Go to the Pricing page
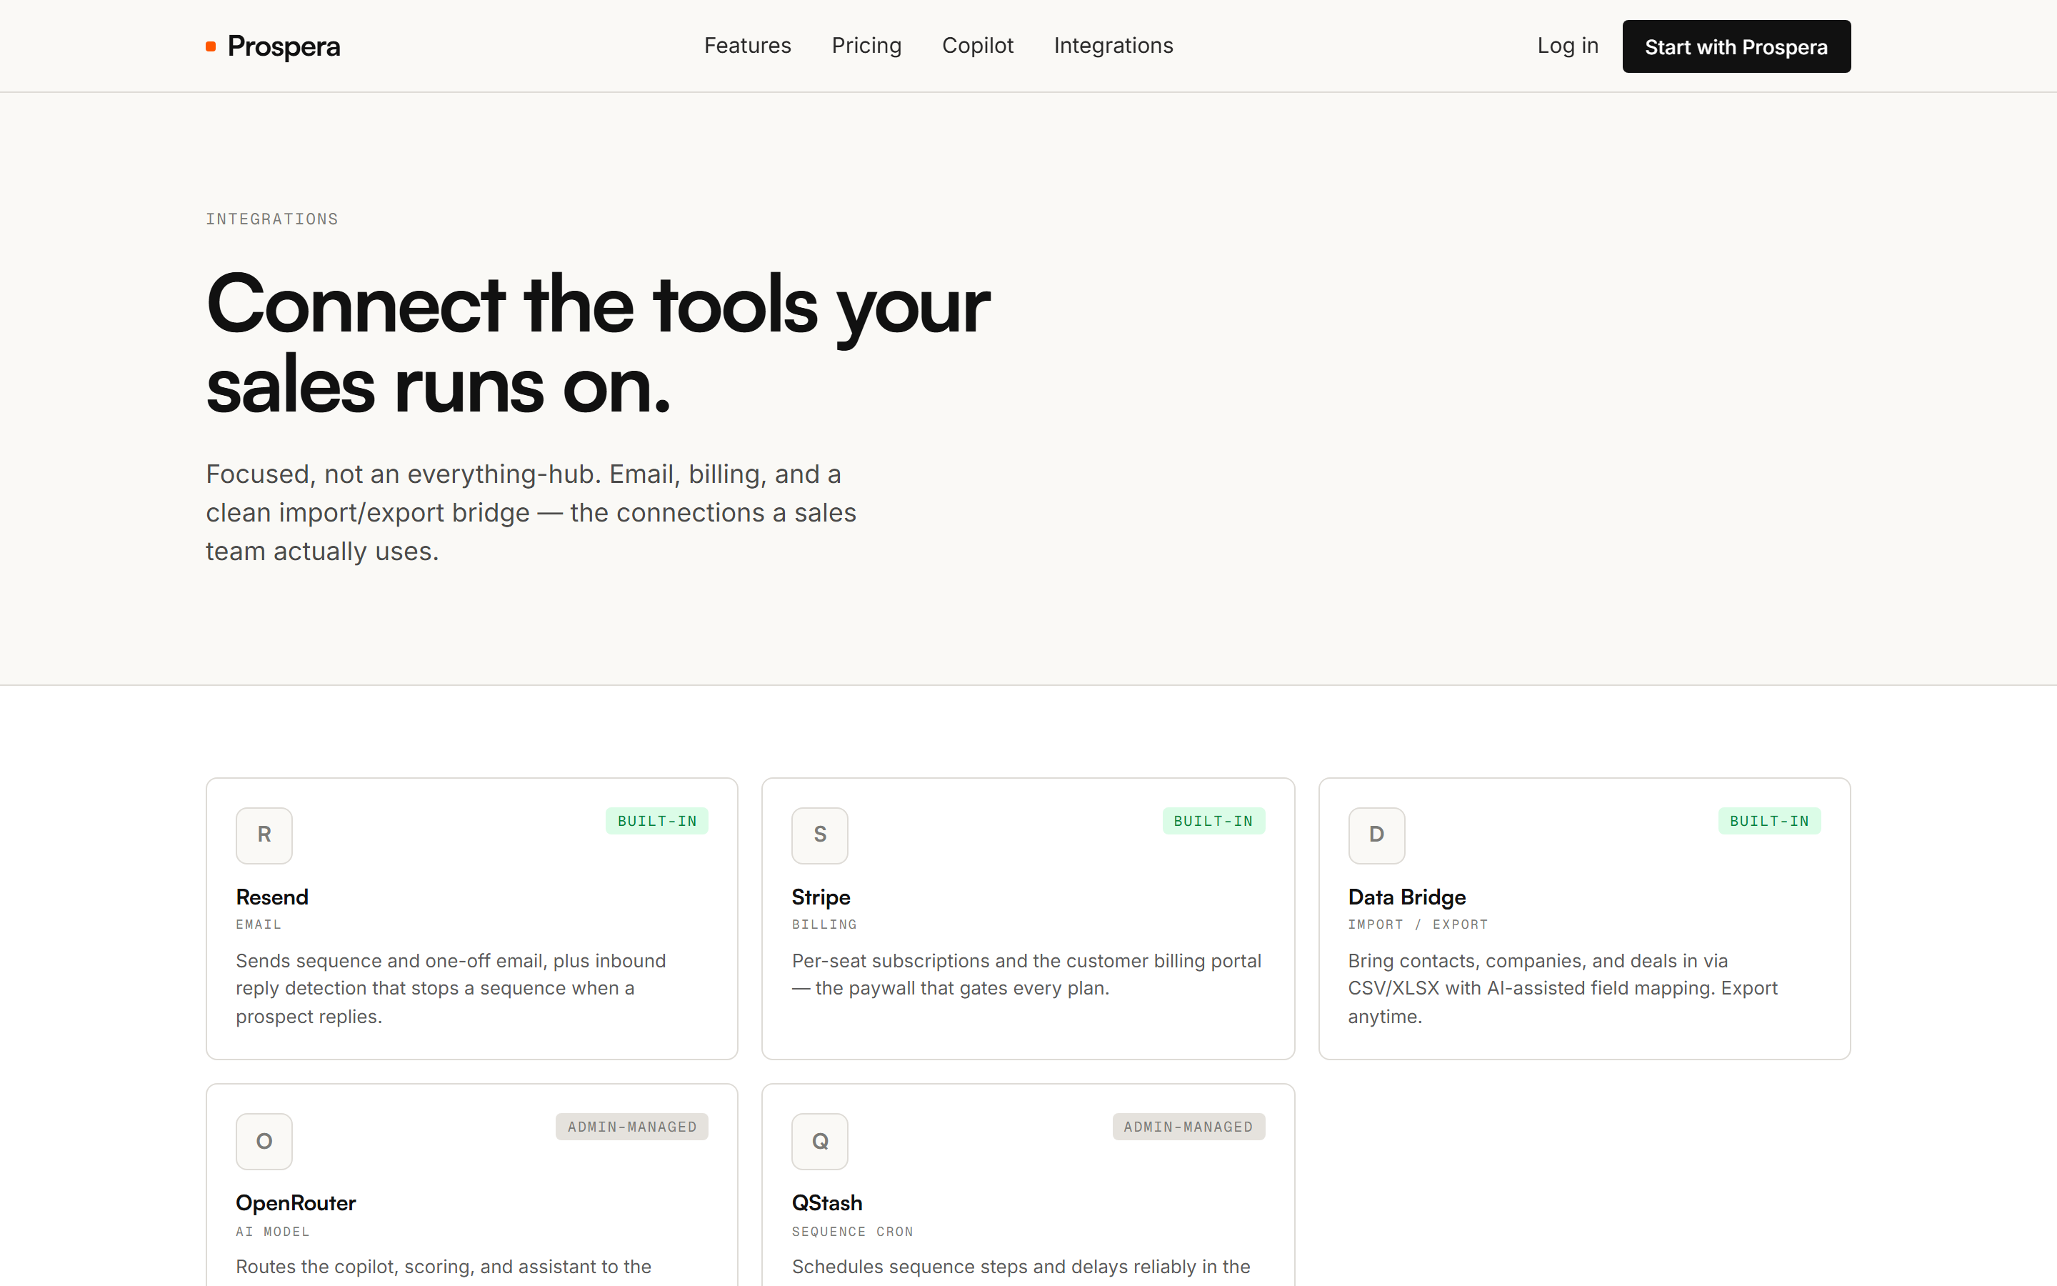 coord(866,46)
